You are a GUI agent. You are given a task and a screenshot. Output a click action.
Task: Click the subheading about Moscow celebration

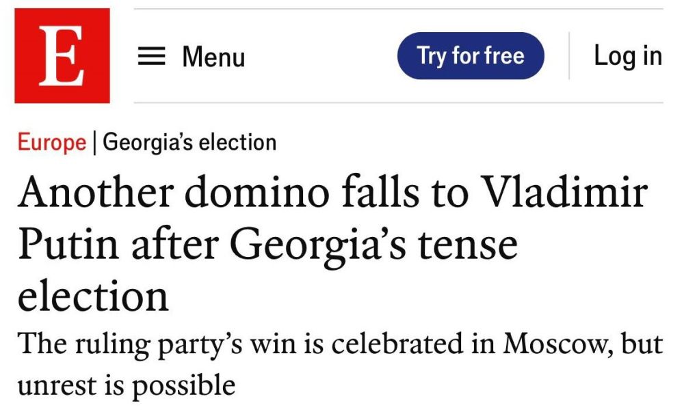(340, 364)
